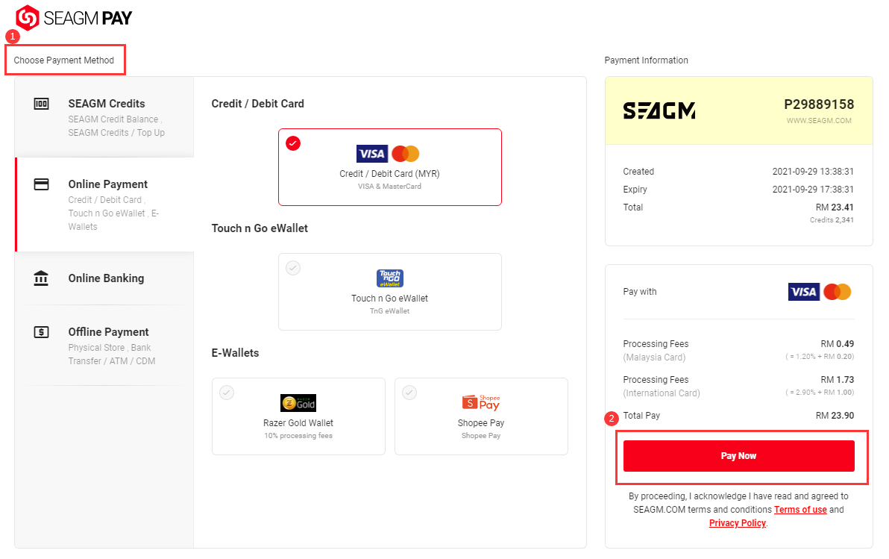Open the SEAGM Credits payment tab

(104, 117)
